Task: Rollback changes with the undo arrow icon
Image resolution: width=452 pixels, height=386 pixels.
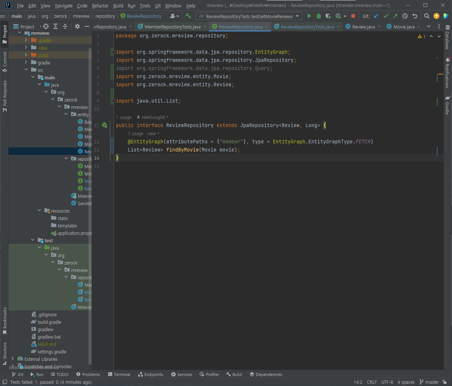Action: click(x=415, y=16)
